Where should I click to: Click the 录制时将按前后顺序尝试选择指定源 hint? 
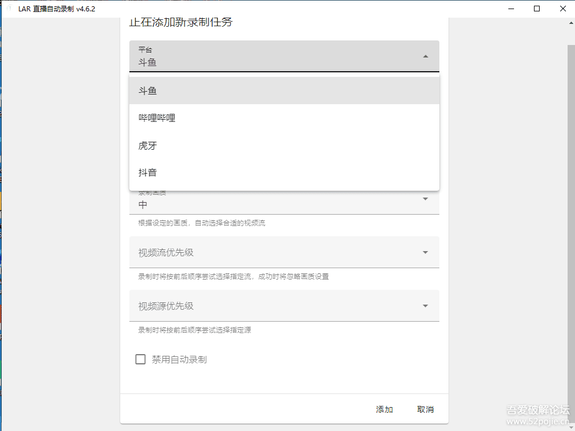(195, 330)
